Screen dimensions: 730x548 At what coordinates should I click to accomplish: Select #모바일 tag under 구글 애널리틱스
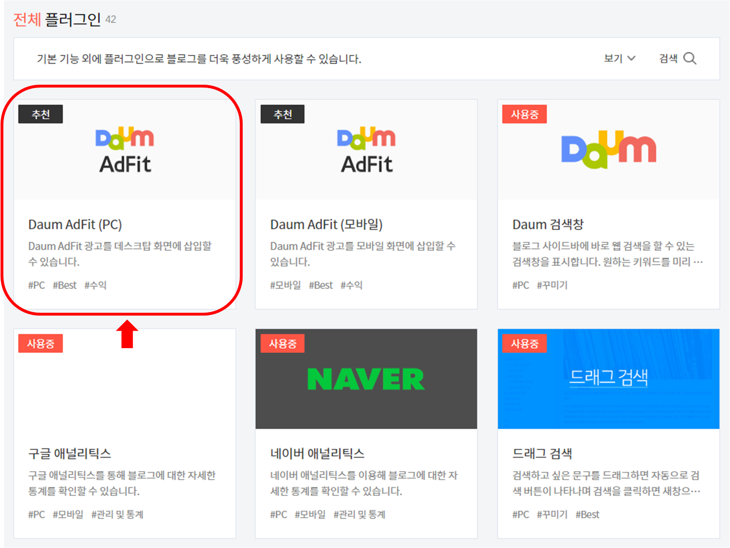pyautogui.click(x=68, y=514)
